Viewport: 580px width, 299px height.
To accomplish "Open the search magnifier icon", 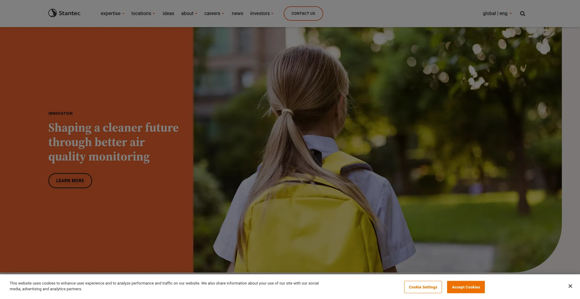I will point(522,14).
